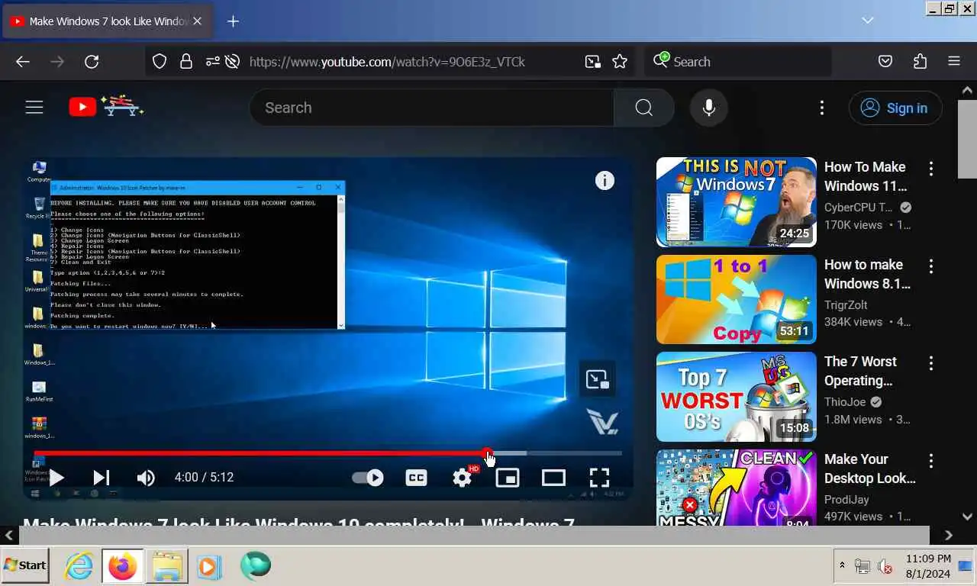Bookmark this page with star icon
The width and height of the screenshot is (977, 586).
[x=620, y=62]
